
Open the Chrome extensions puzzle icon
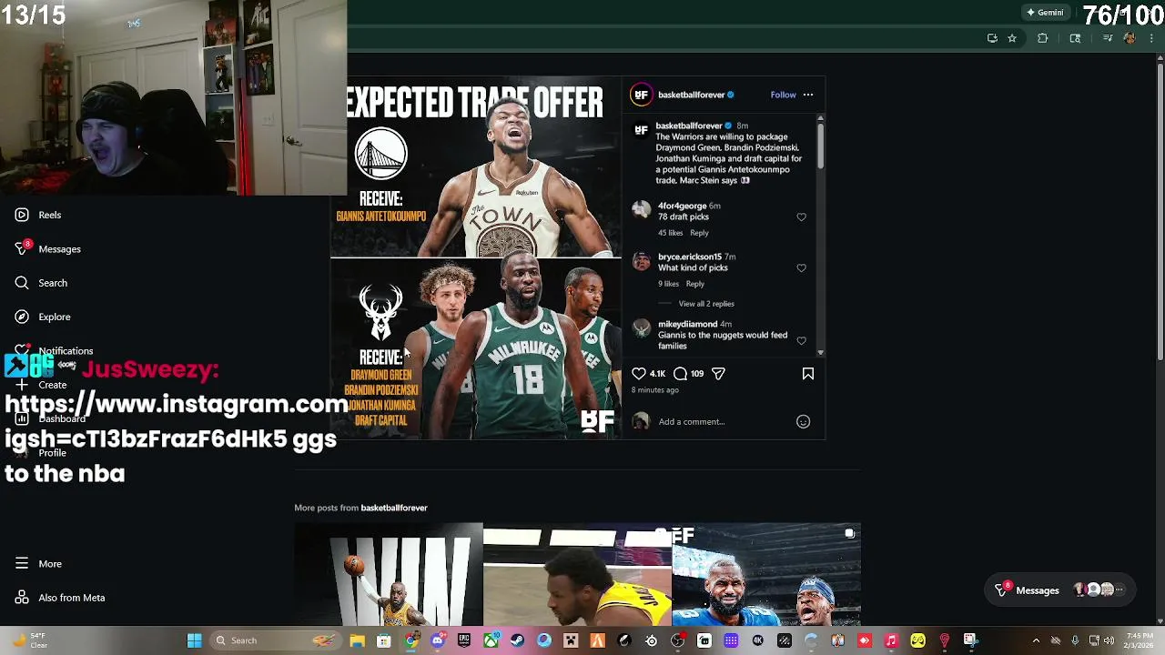click(x=1043, y=38)
